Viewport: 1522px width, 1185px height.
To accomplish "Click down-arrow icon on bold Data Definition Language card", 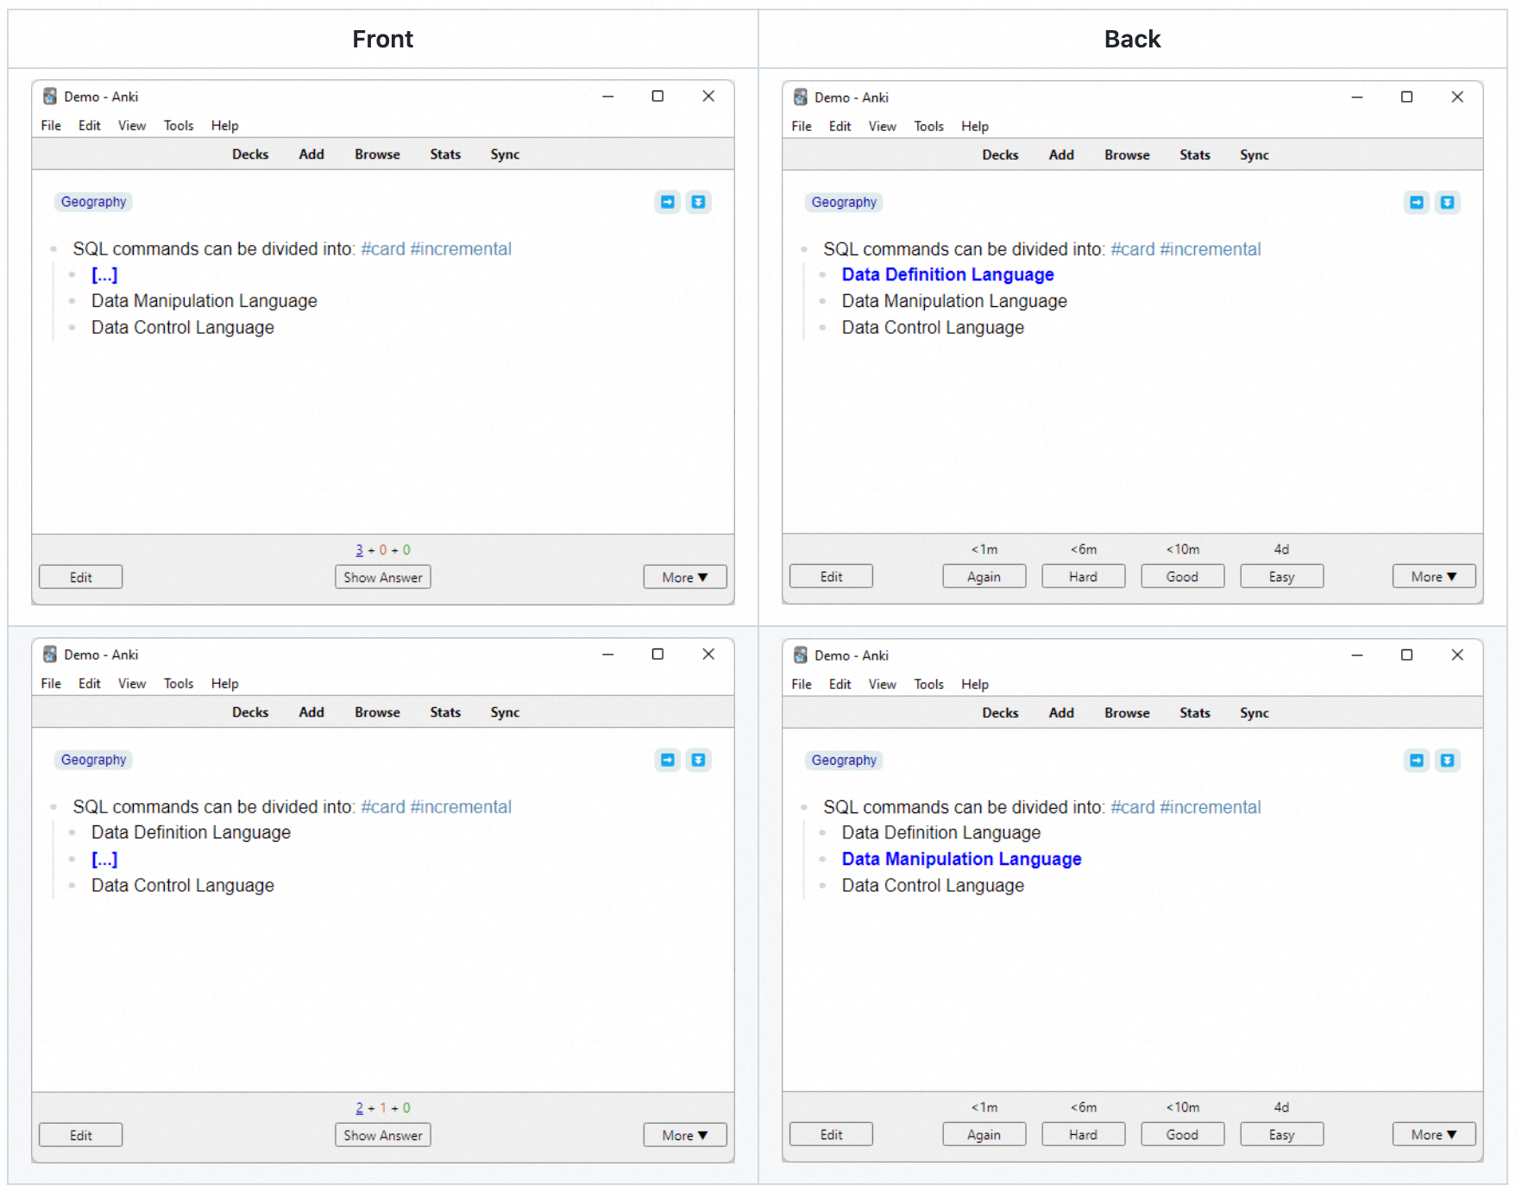I will 1447,203.
